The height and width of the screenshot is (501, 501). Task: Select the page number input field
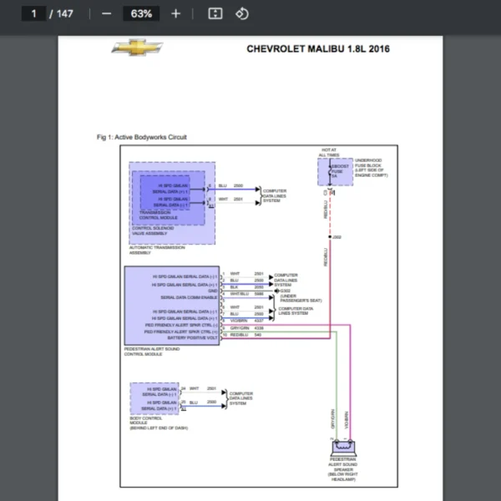coord(34,13)
